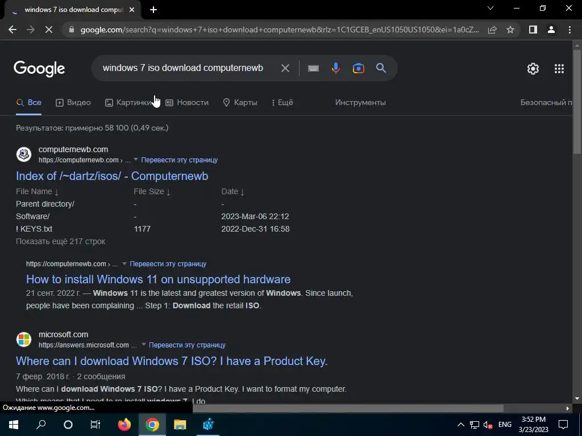
Task: Open Task View on taskbar
Action: point(95,425)
